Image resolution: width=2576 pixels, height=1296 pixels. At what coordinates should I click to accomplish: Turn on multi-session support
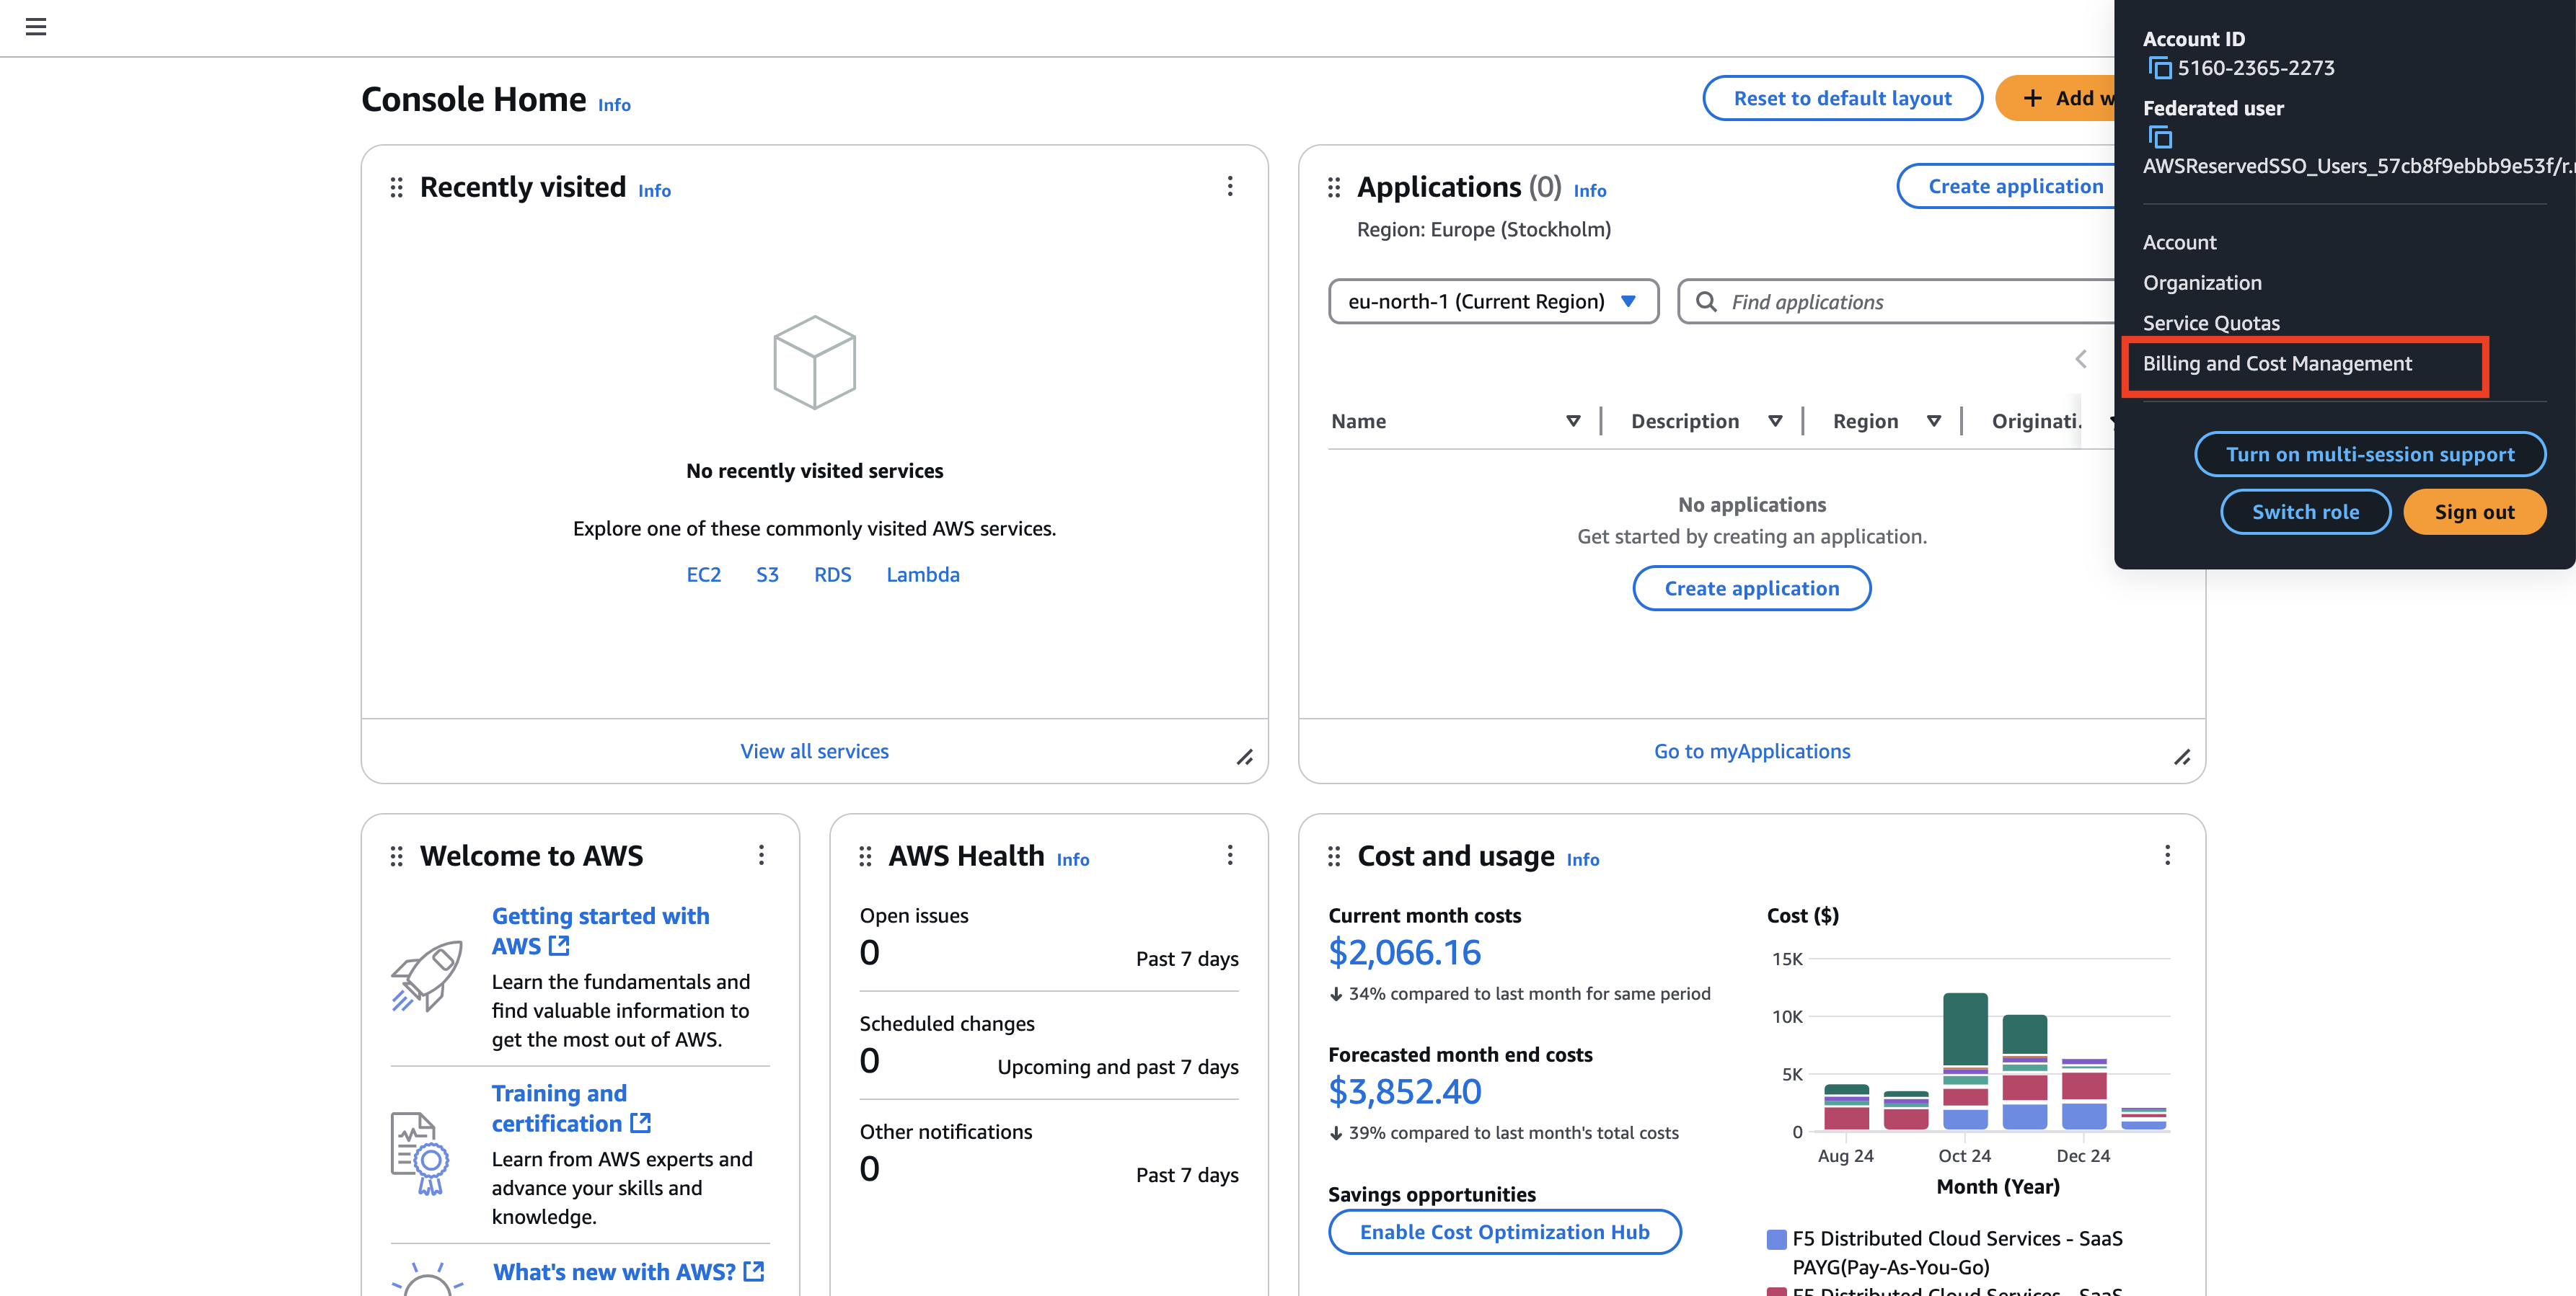2369,453
